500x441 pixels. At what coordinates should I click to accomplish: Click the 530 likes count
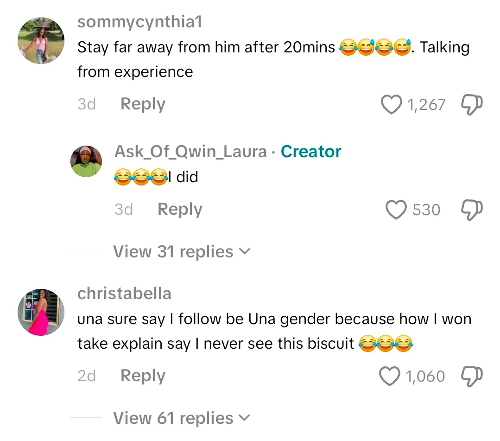click(426, 210)
